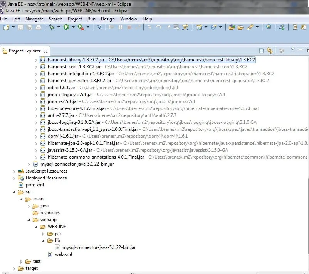Open the New Servlet dropdown arrow

220,27
